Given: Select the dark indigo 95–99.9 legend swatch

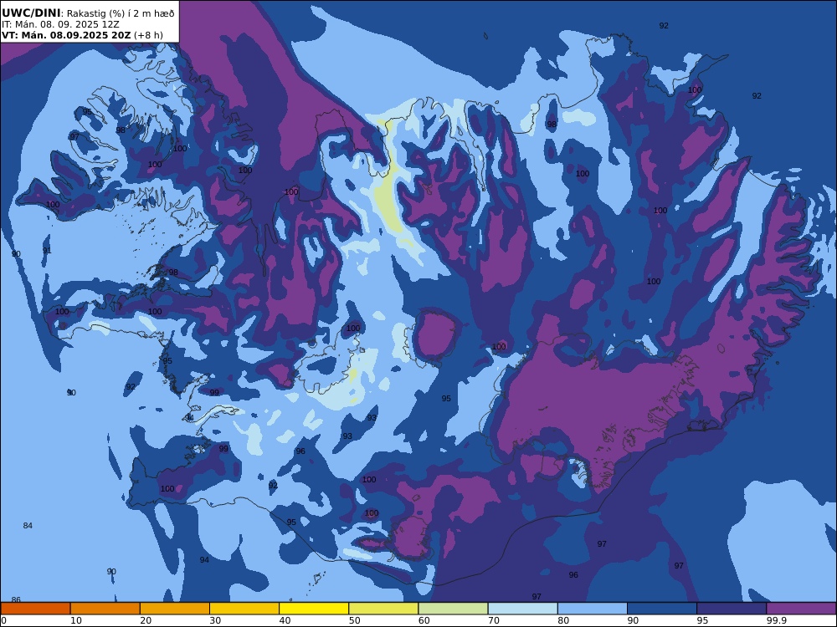Looking at the screenshot, I should (x=732, y=609).
